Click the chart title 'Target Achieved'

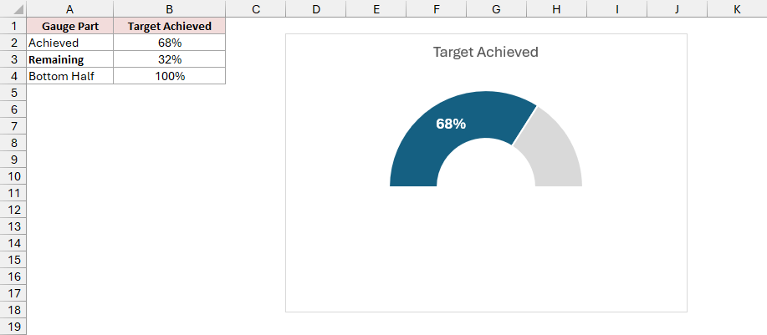(x=486, y=52)
